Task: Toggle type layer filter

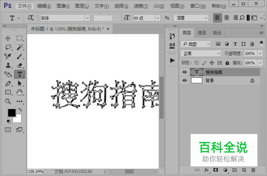Action: (235, 44)
